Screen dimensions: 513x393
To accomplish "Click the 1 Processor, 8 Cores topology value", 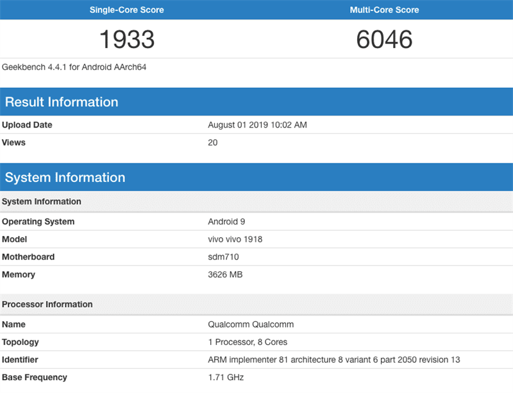I will (x=248, y=342).
